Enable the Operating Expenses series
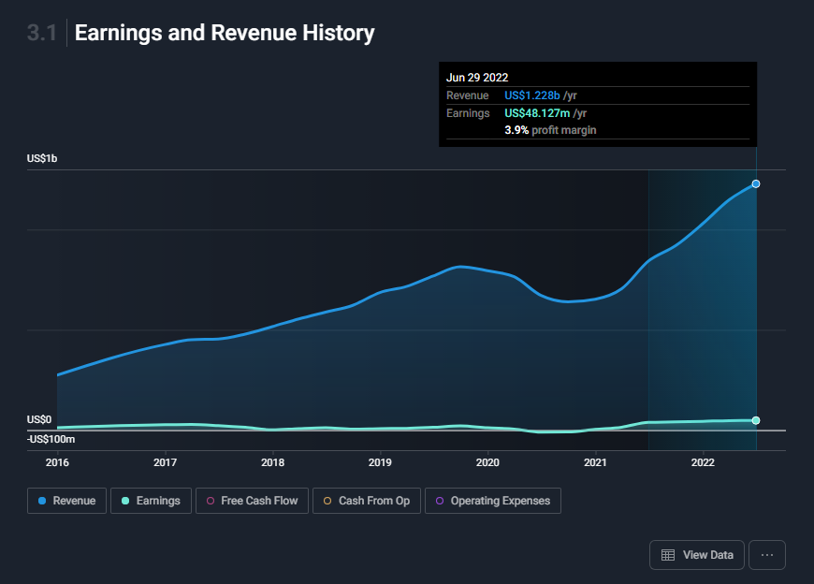The width and height of the screenshot is (814, 584). pos(492,501)
